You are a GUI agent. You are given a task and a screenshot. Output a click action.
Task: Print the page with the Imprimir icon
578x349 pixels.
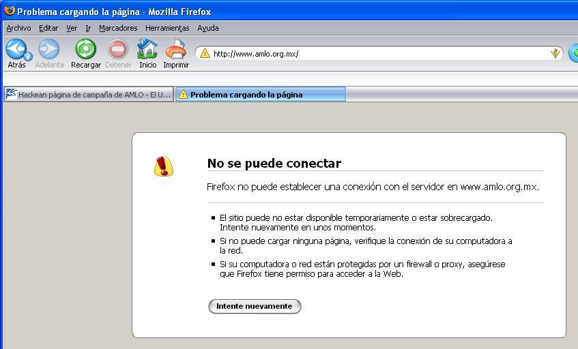176,49
